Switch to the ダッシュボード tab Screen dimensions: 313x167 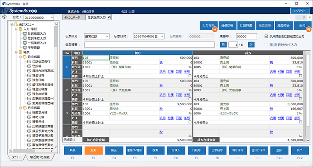click(x=73, y=17)
